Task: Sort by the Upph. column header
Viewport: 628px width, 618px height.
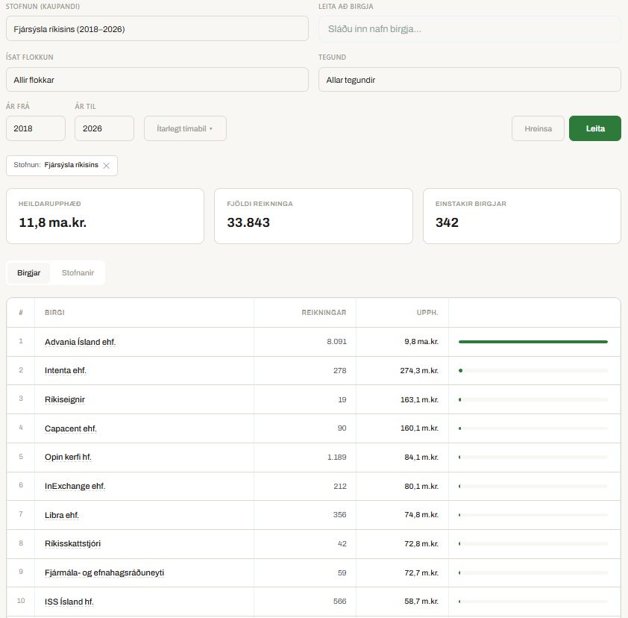Action: click(427, 313)
